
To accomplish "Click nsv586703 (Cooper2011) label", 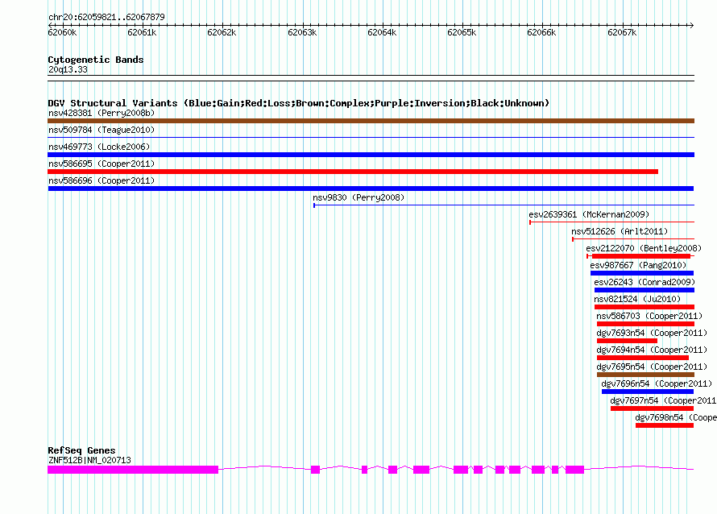I will pos(649,316).
